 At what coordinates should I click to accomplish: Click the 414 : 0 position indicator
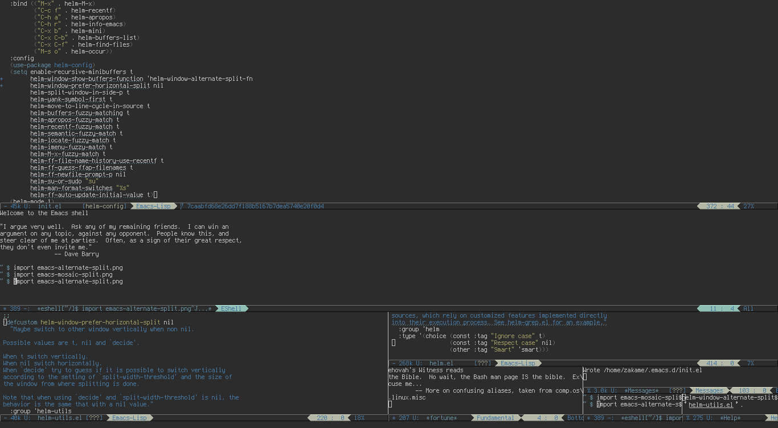coord(720,363)
